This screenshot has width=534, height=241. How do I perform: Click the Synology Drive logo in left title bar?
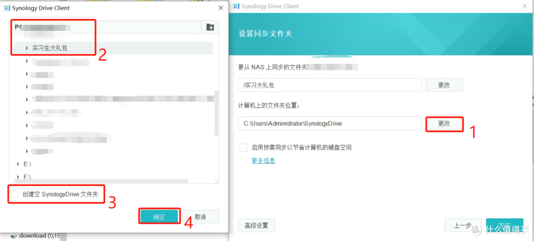[x=6, y=8]
